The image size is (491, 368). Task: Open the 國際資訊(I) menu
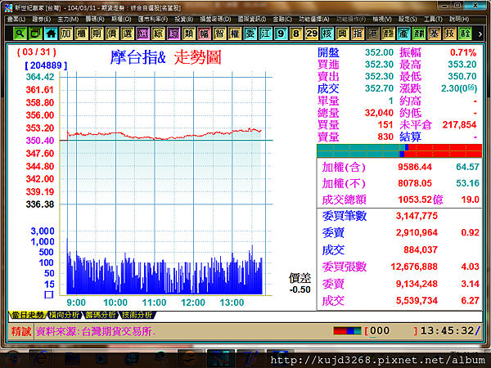[x=252, y=20]
